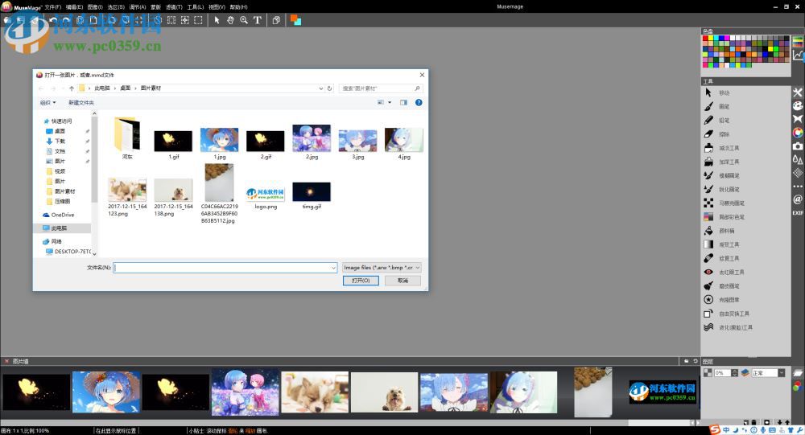The height and width of the screenshot is (435, 805).
Task: Toggle the preview pane in the file dialog
Action: pos(404,103)
